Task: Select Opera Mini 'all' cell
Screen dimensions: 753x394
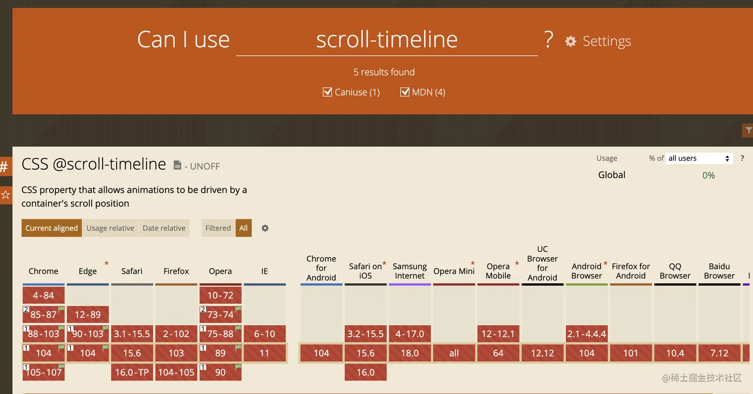Action: click(x=454, y=353)
